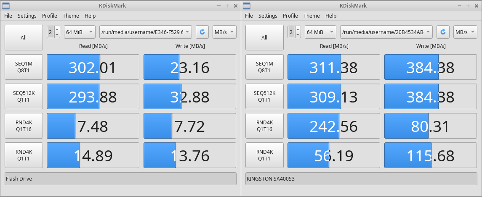Click Read [MB/s] header in right window
Screen dimensions: 482x197
point(334,46)
